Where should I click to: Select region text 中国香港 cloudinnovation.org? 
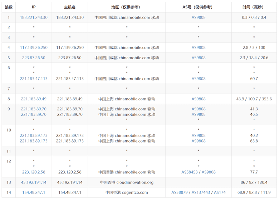(127, 182)
